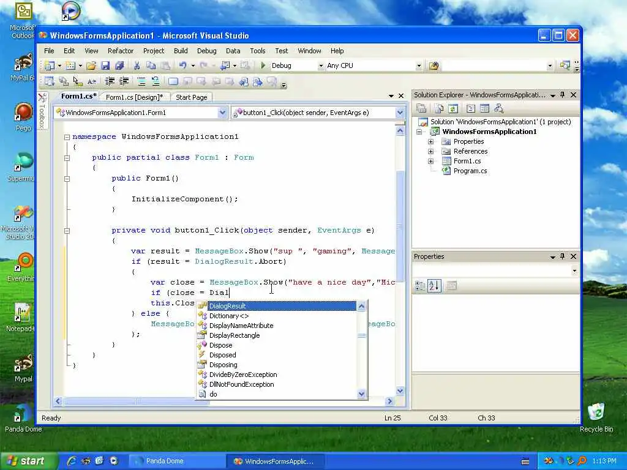Switch Properties panel to Categorized view
The image size is (627, 470).
[x=420, y=286]
